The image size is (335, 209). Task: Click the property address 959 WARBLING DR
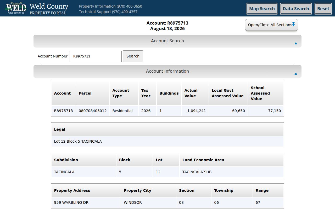click(x=71, y=202)
